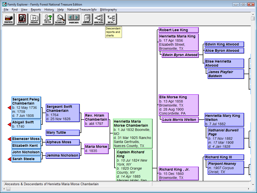Go to the previous match arrow
Screen dimensions: 257x193
click(71, 17)
